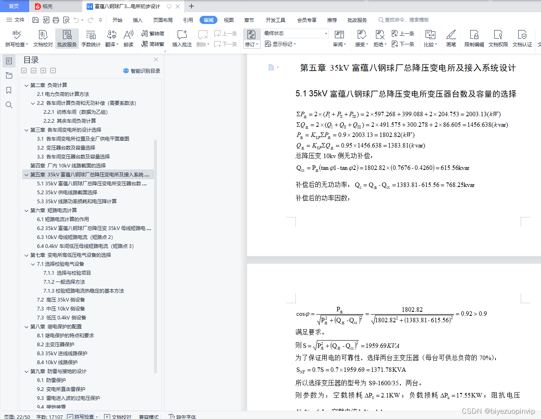
Task: Open the 最终状态 markup state dropdown
Action: 295,33
